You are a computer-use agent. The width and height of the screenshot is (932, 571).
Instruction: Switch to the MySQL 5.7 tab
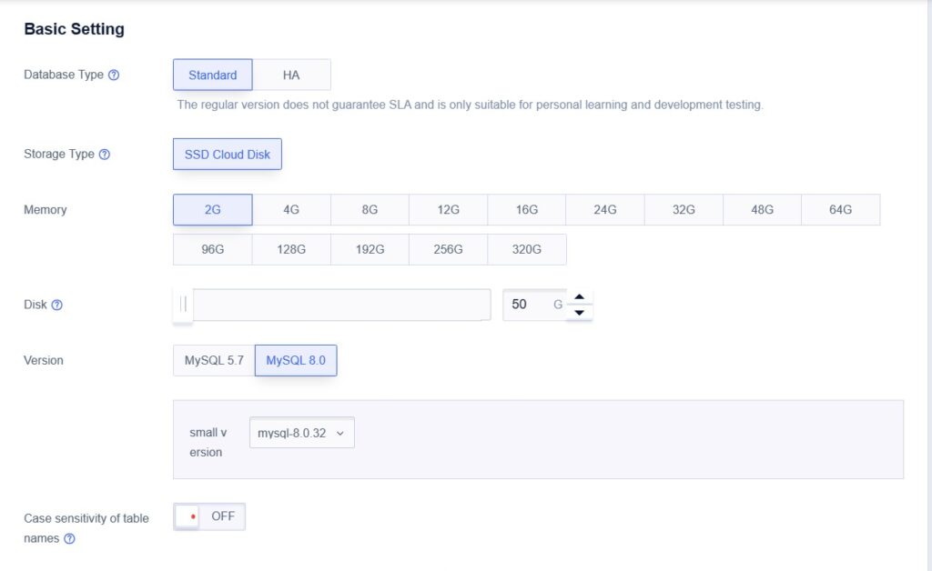coord(212,360)
